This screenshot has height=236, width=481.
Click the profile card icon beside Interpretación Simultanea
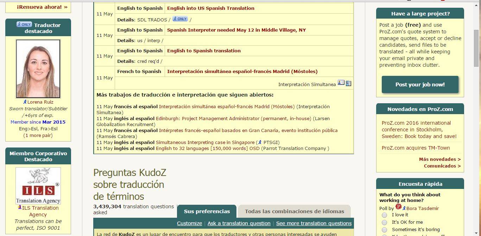click(x=341, y=83)
